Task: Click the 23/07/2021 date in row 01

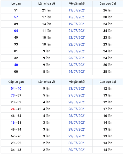Action: tap(77, 51)
